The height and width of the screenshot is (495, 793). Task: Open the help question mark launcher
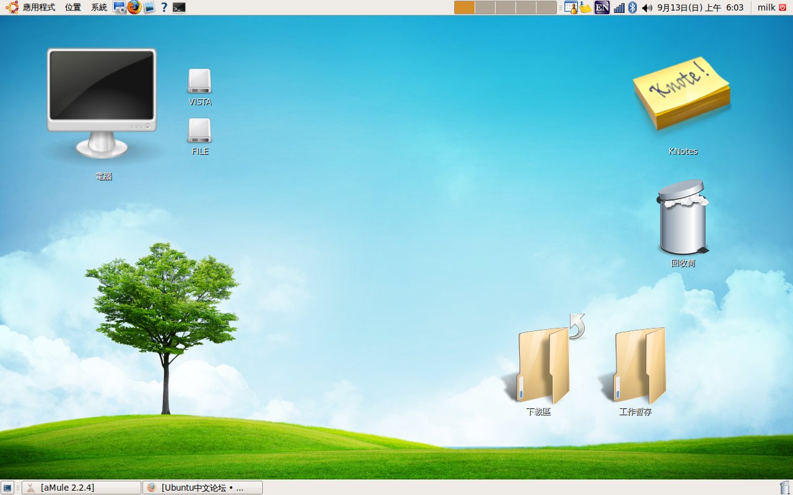point(164,7)
